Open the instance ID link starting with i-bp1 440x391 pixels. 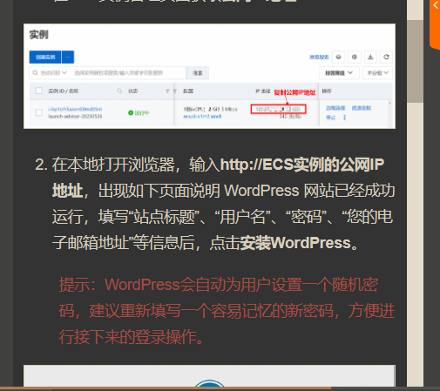pyautogui.click(x=75, y=109)
